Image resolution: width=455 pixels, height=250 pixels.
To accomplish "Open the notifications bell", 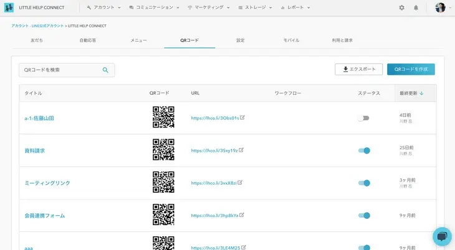I will [x=416, y=7].
